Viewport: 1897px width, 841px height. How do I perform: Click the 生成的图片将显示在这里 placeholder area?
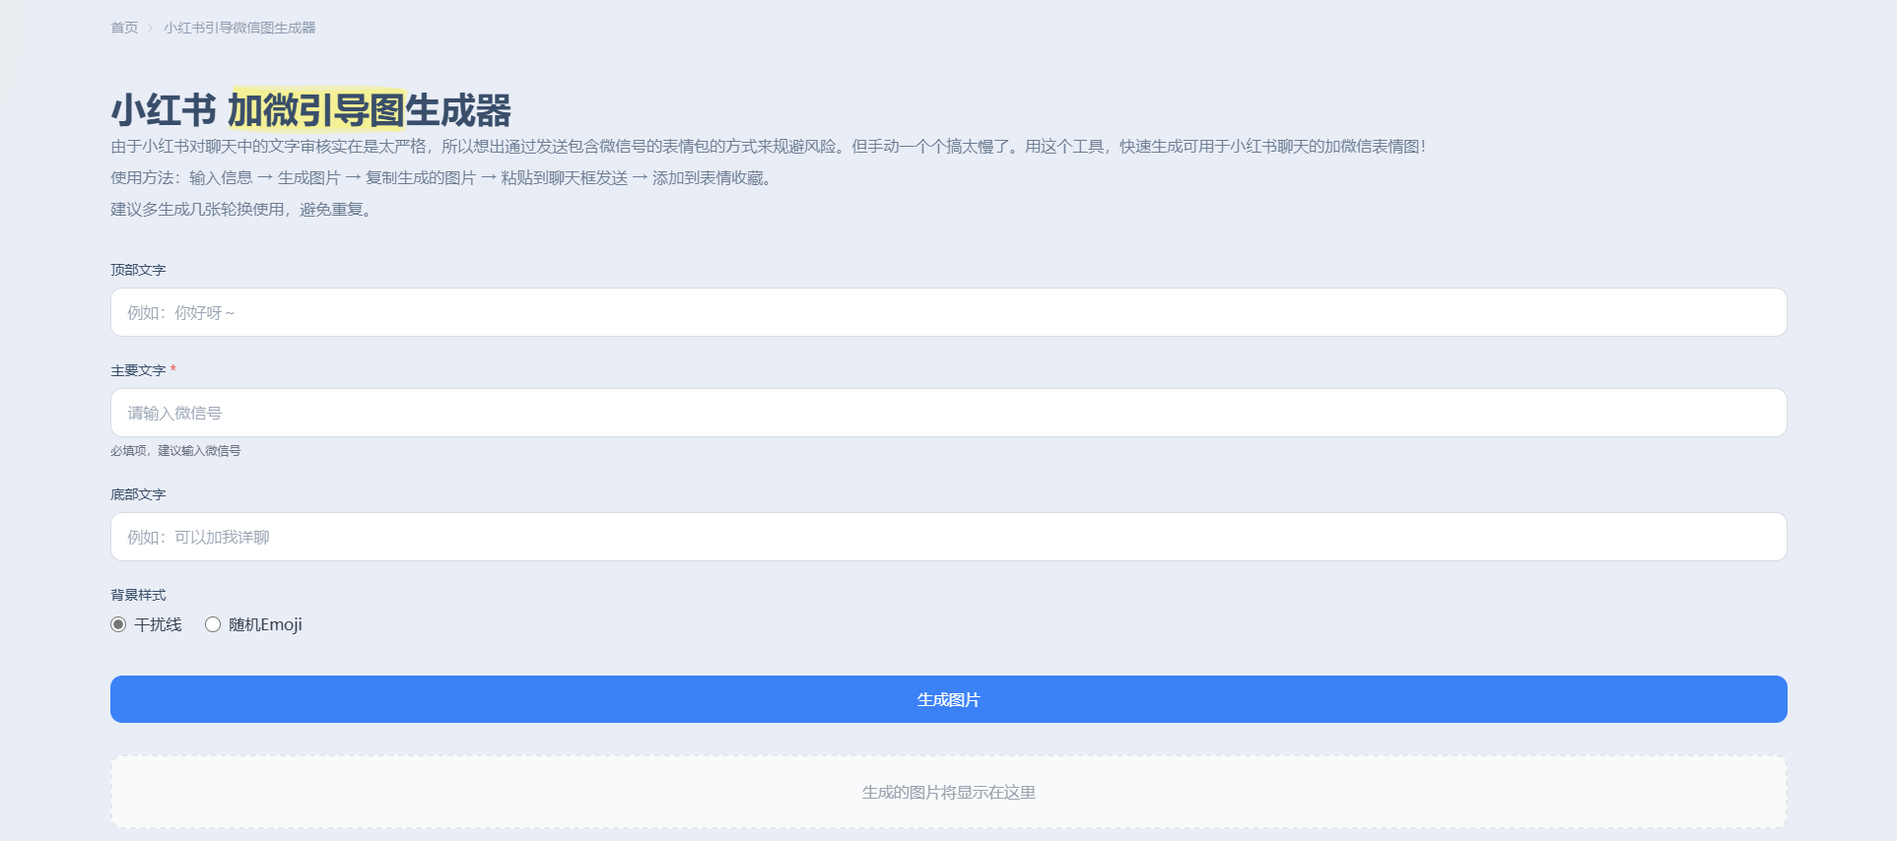pos(948,792)
